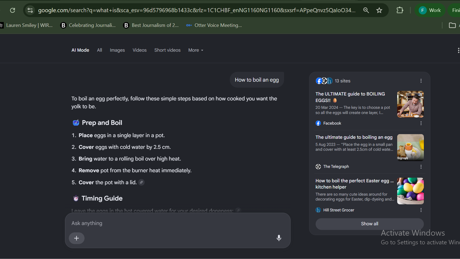Open the Otter Voice Meeting bookmark
The height and width of the screenshot is (259, 460).
click(x=214, y=25)
